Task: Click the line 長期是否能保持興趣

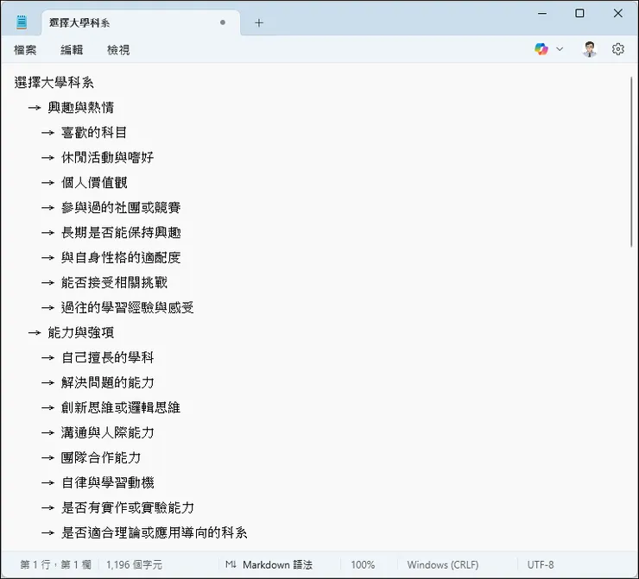Action: (x=121, y=233)
